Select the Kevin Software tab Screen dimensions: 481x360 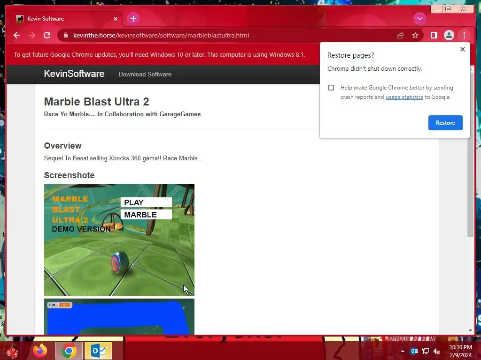tap(67, 19)
